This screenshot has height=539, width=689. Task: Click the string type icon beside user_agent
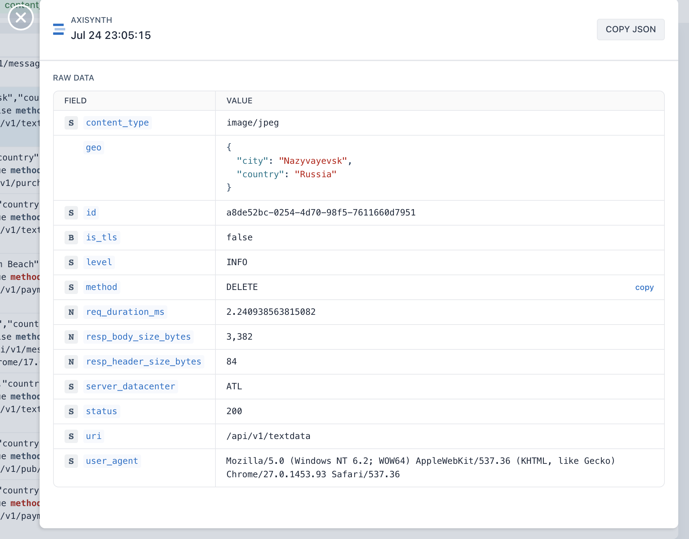[x=71, y=461]
